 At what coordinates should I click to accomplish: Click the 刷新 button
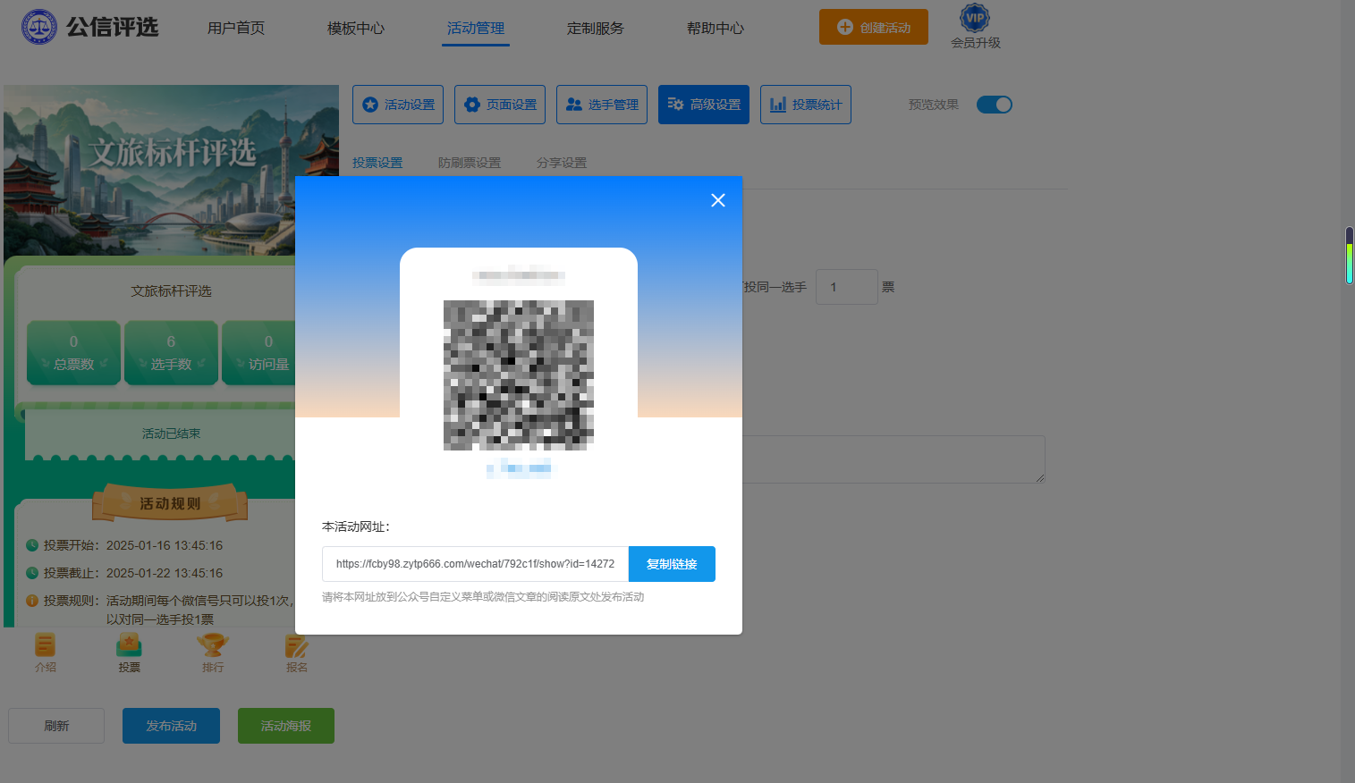point(56,726)
